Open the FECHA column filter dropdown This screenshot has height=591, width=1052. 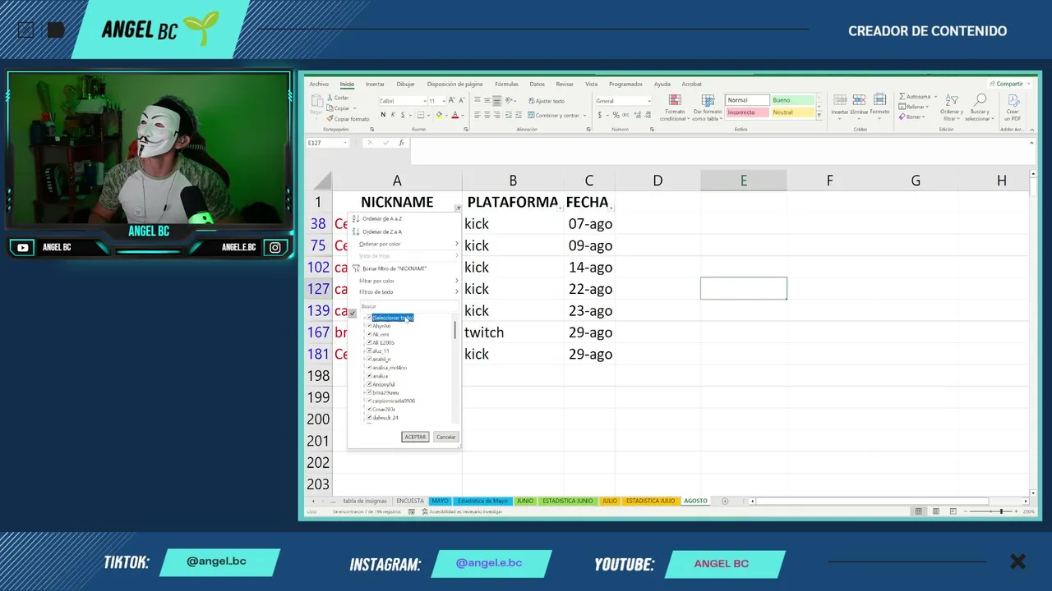point(611,208)
